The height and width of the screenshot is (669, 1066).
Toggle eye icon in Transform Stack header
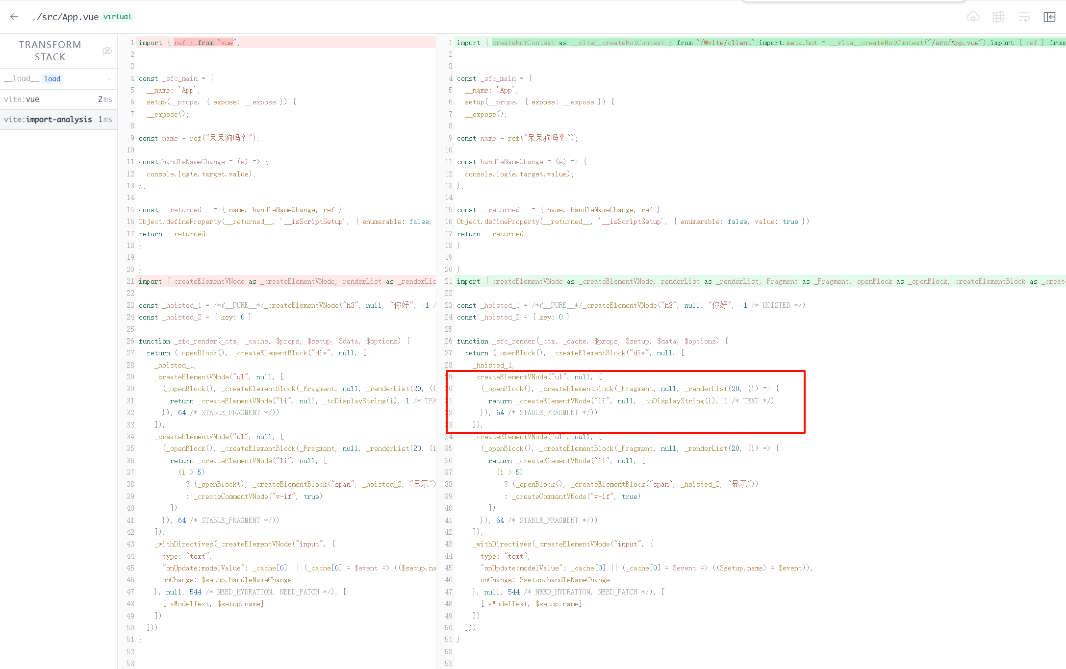click(x=107, y=50)
